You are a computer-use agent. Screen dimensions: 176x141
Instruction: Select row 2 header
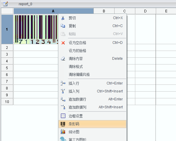tap(7, 47)
